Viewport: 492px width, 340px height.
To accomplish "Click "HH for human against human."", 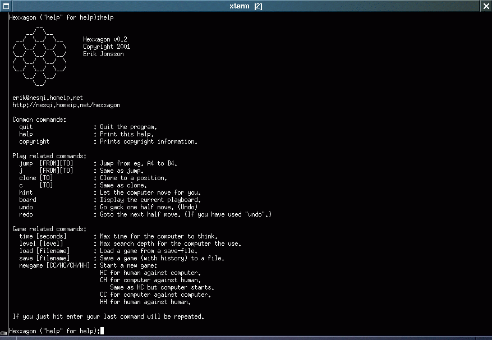I will (145, 302).
